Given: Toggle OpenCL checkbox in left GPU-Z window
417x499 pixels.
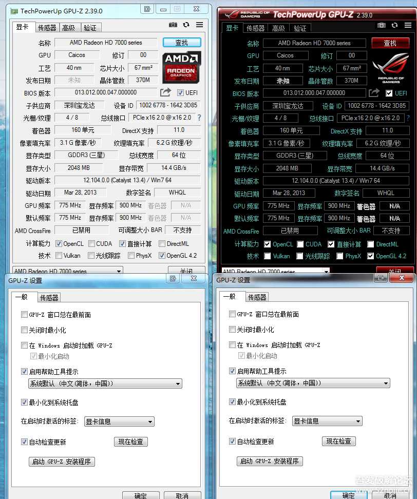Looking at the screenshot, I should click(x=59, y=243).
